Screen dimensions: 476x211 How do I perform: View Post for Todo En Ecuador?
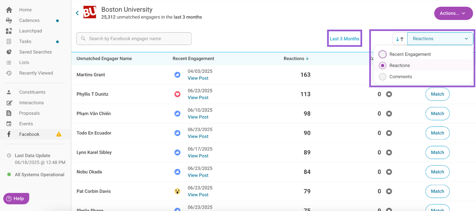tap(198, 137)
